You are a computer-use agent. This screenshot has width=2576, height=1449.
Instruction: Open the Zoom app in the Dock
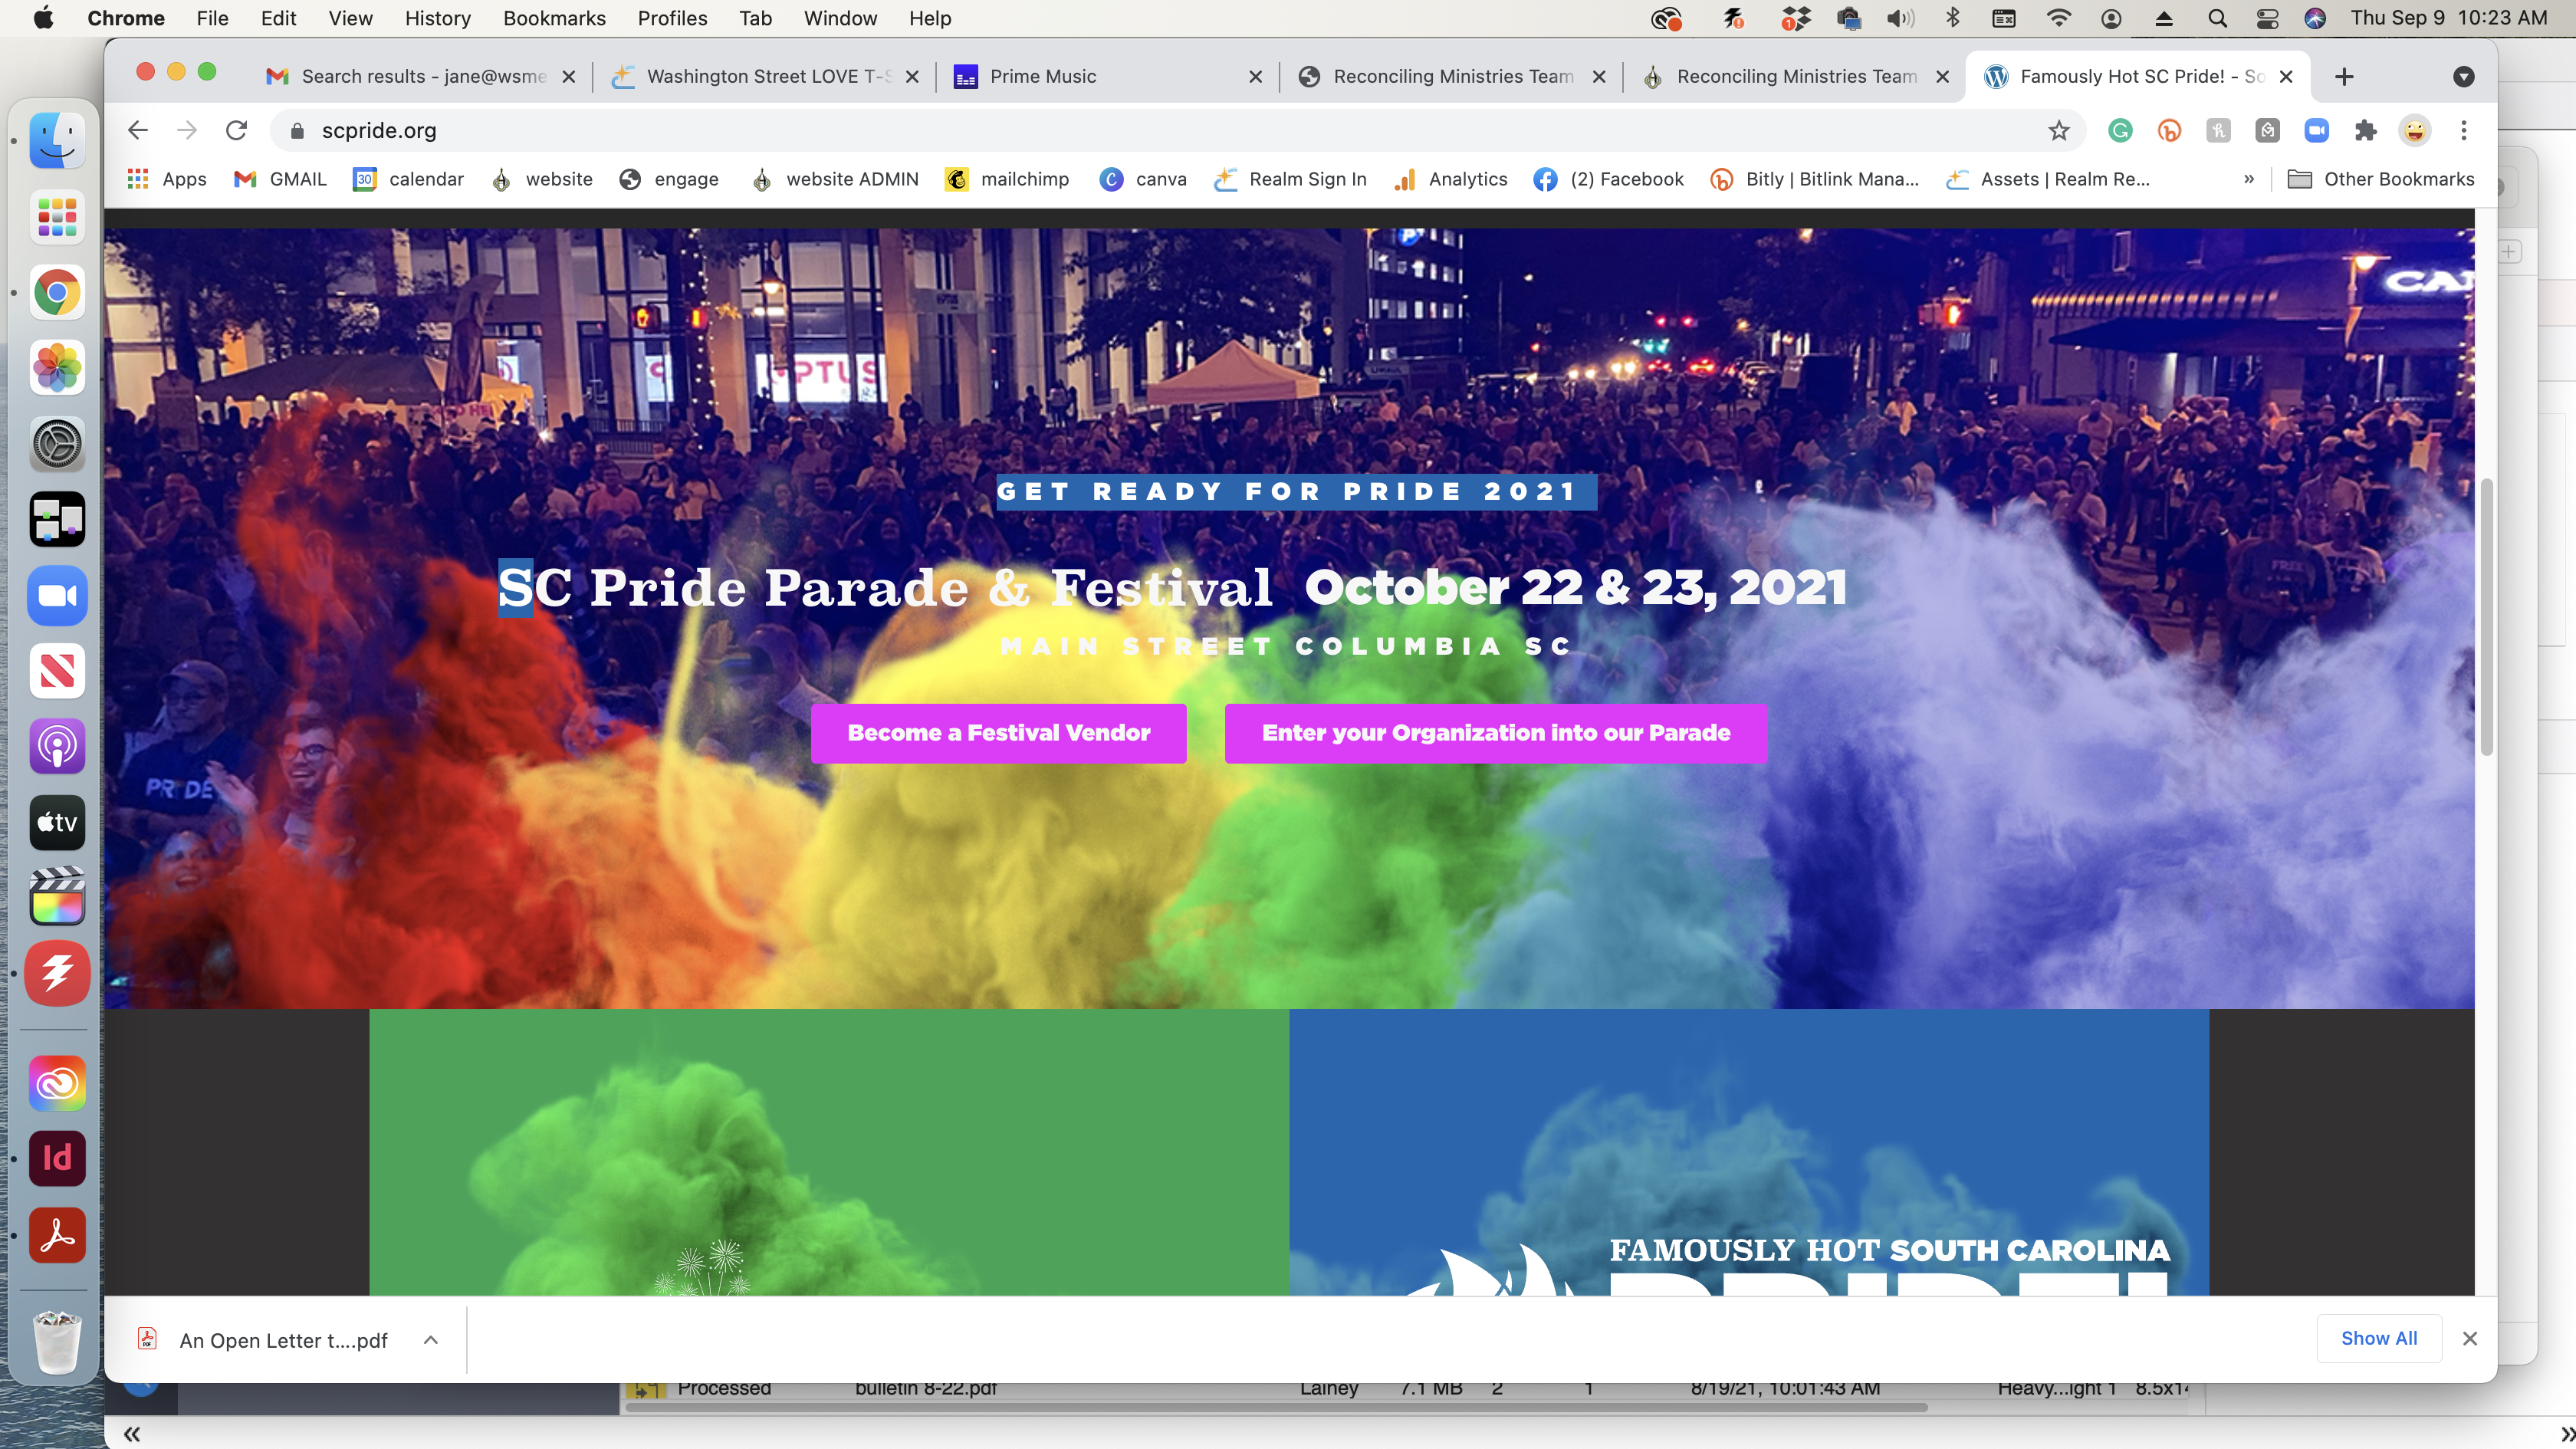57,595
